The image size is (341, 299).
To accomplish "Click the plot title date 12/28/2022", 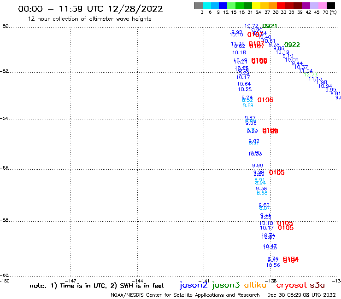I will [135, 9].
